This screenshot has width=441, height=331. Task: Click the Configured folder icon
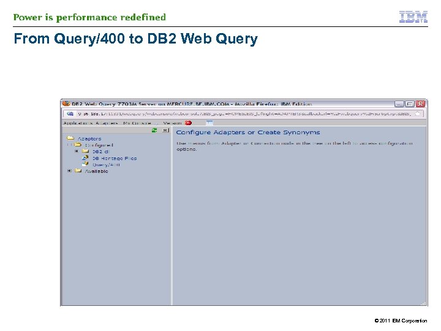78,145
